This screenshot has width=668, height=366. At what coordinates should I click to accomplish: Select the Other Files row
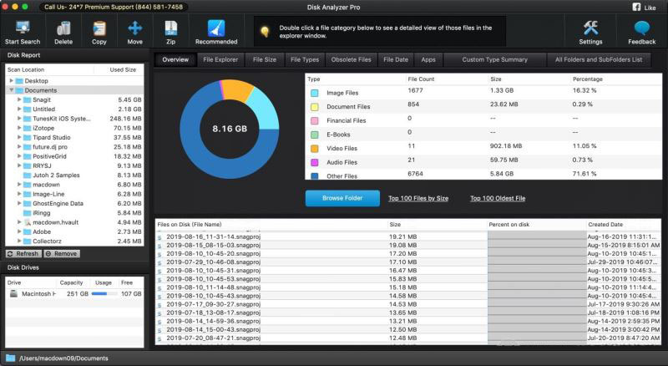pyautogui.click(x=483, y=175)
